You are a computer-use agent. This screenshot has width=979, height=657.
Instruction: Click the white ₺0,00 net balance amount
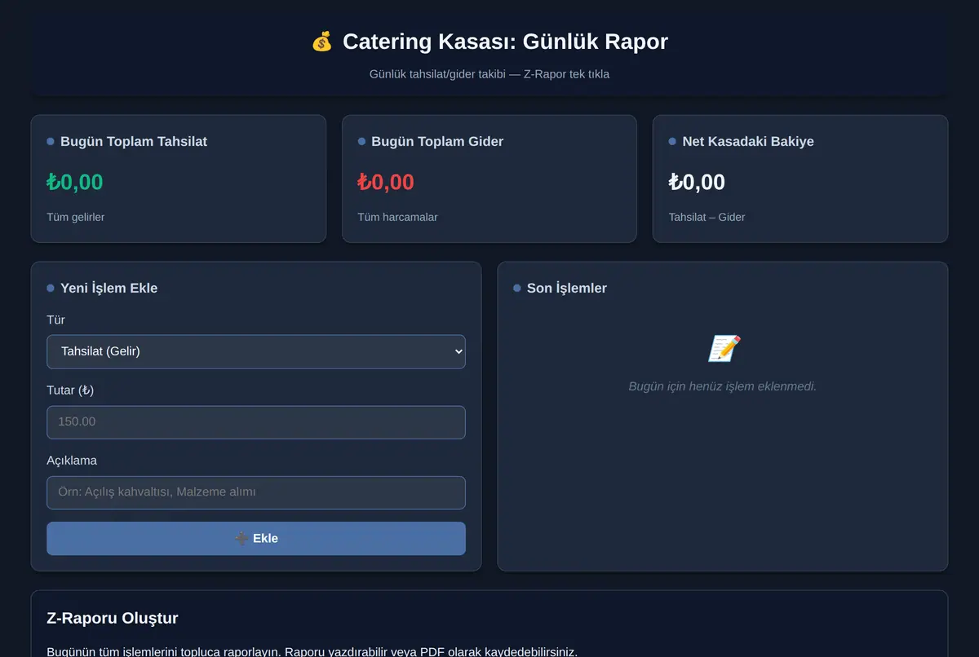(x=697, y=182)
